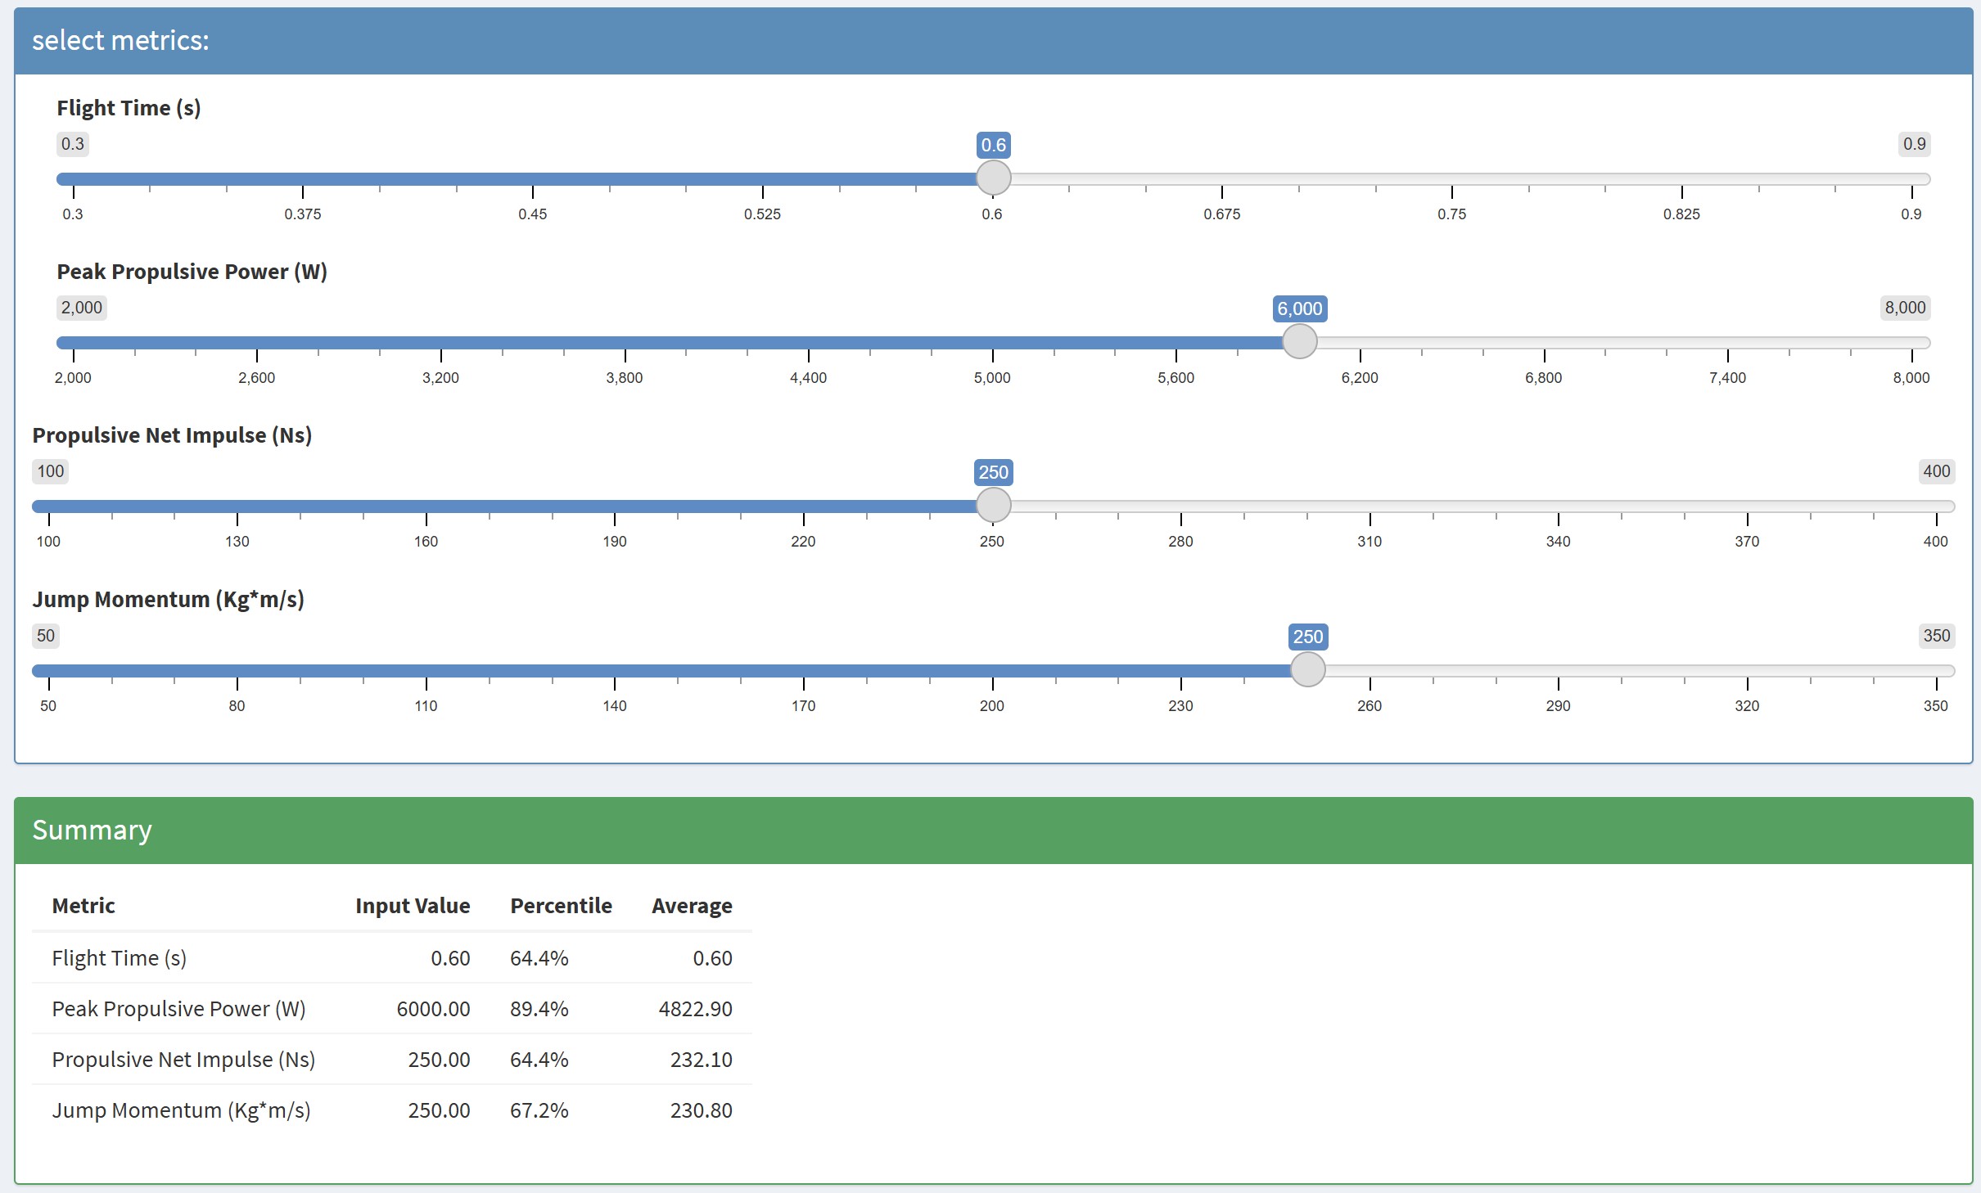This screenshot has height=1193, width=1981.
Task: Click the Summary panel header
Action: pyautogui.click(x=993, y=831)
